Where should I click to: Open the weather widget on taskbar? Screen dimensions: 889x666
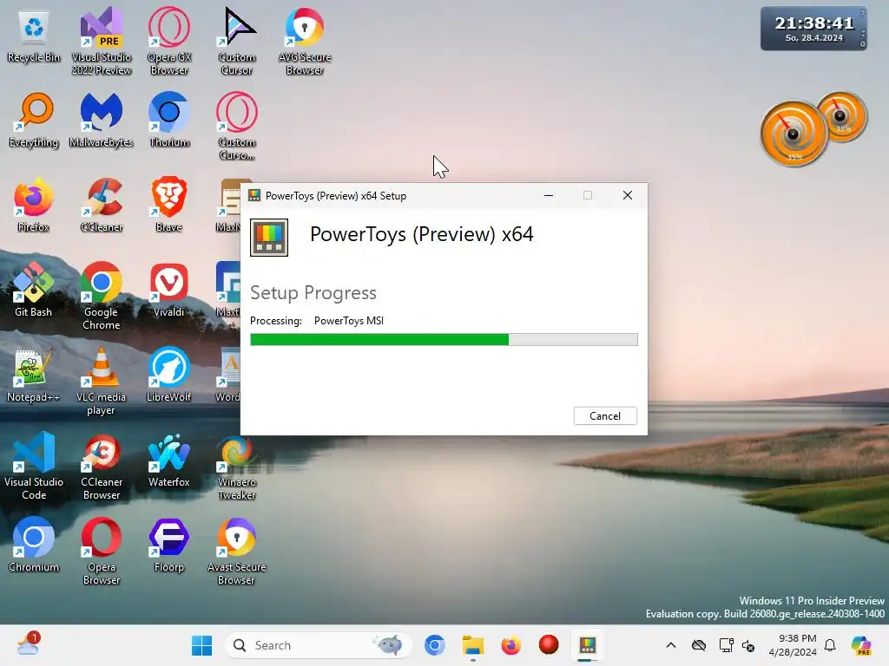click(29, 644)
